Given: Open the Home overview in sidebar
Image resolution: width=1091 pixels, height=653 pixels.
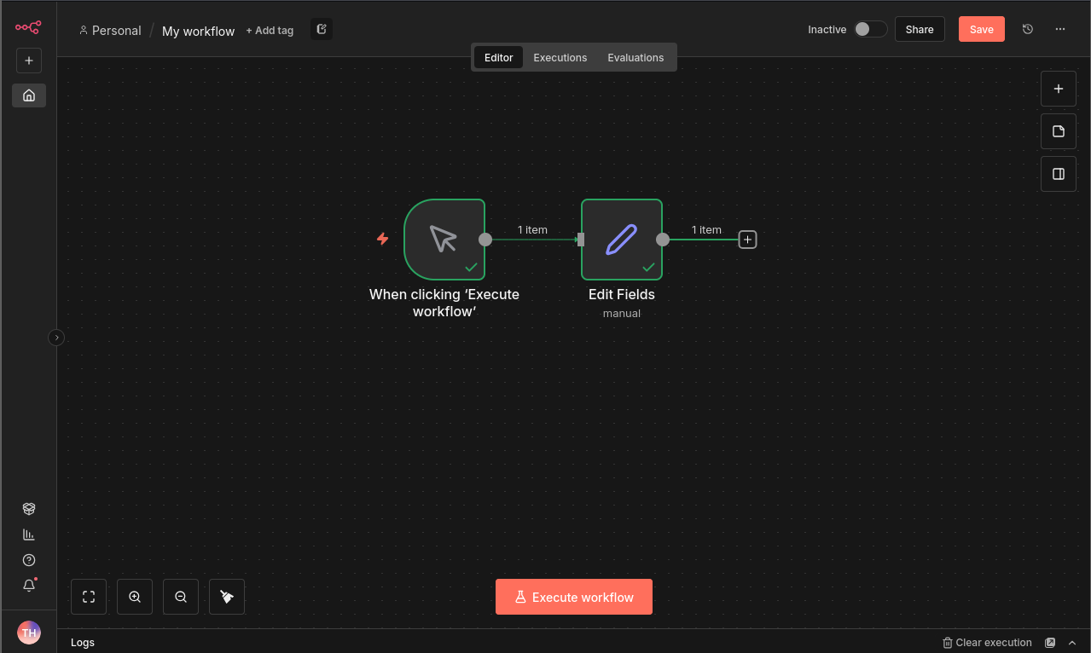Looking at the screenshot, I should [29, 95].
